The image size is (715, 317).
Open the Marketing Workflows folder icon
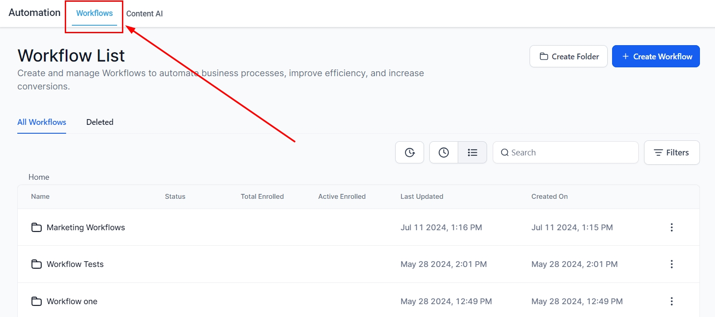(36, 228)
